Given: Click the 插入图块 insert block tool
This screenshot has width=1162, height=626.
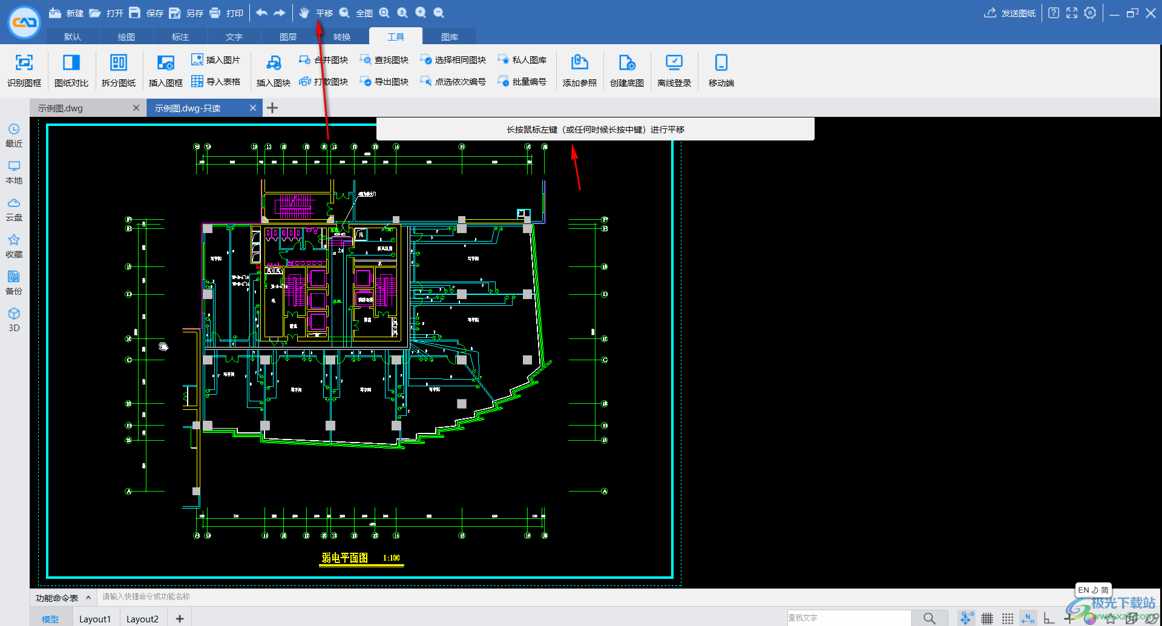Looking at the screenshot, I should (274, 70).
